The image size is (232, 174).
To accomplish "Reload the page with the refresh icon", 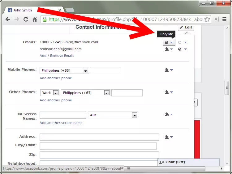I will click(26, 19).
